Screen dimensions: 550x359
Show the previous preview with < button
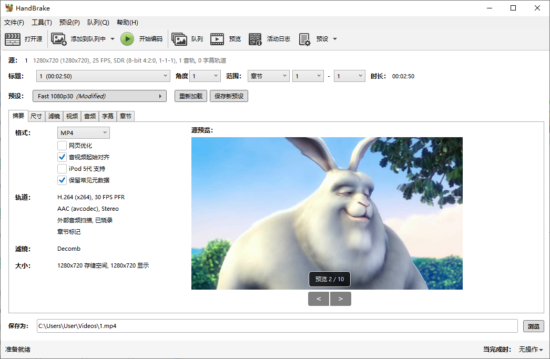pyautogui.click(x=319, y=299)
